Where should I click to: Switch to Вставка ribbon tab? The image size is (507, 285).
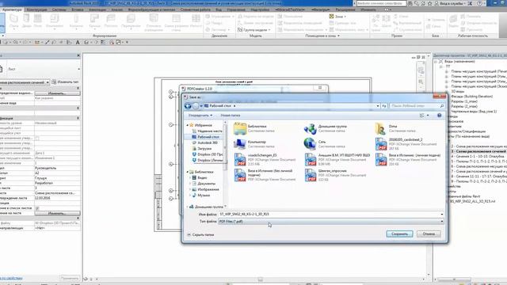point(78,9)
